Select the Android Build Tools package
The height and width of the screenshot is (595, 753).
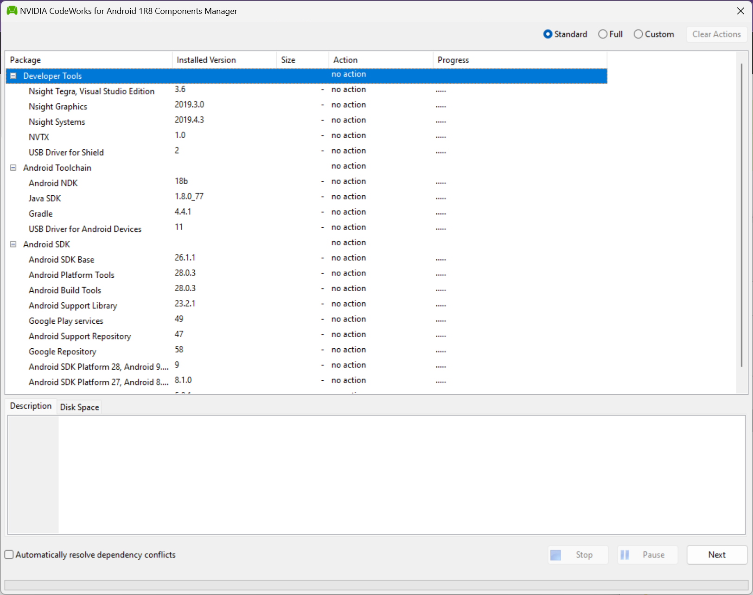pos(65,290)
